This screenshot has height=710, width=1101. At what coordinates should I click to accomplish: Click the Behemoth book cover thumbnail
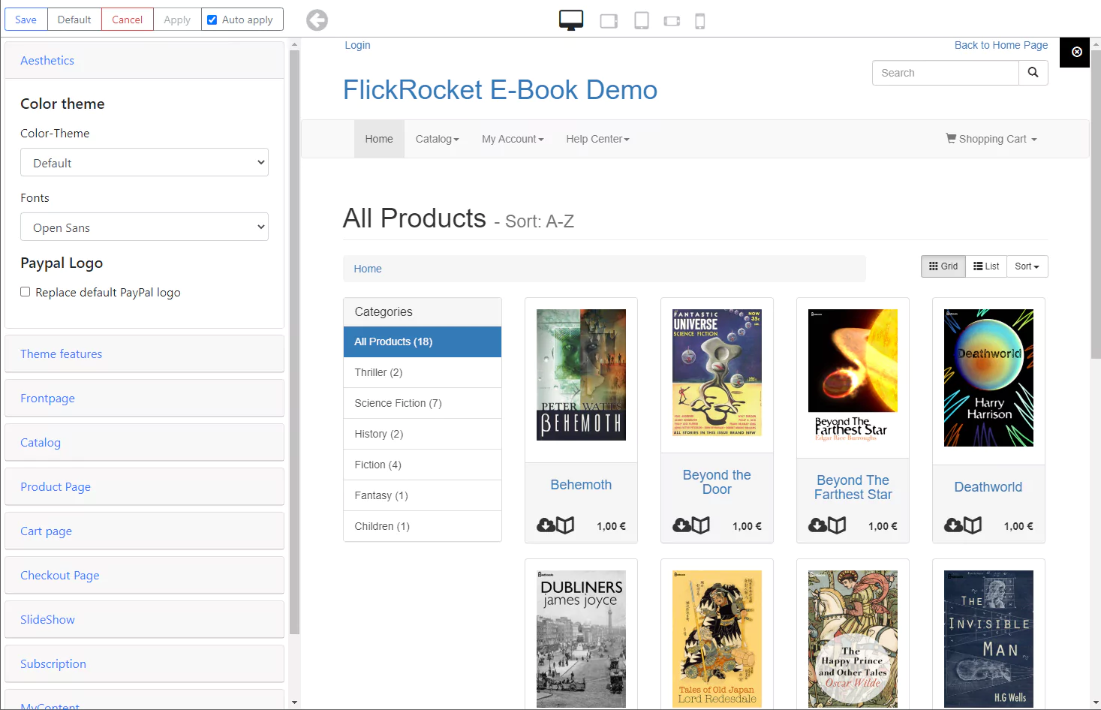coord(581,375)
